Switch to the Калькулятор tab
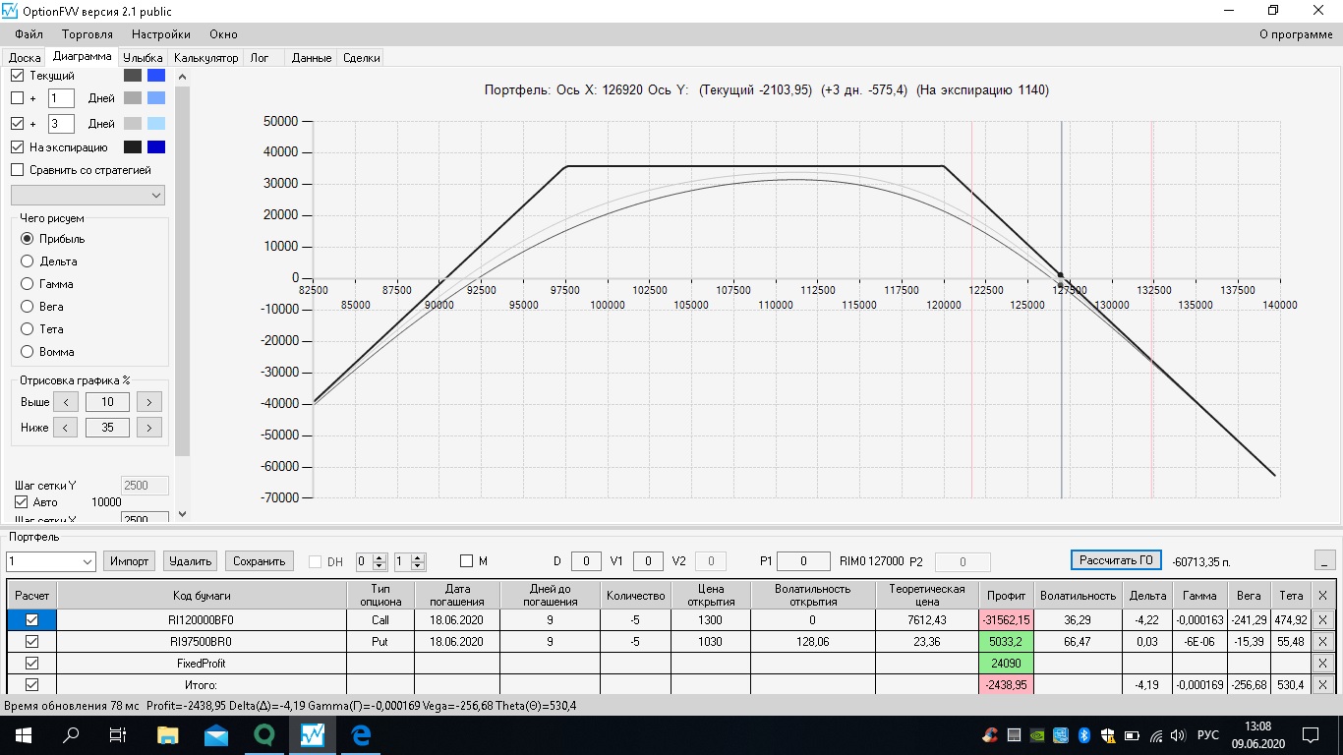 point(206,58)
